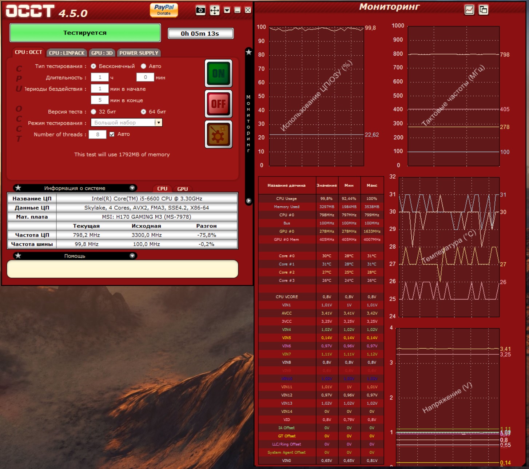Image resolution: width=529 pixels, height=469 pixels.
Task: Select the CPU Usage sensor row
Action: [321, 199]
